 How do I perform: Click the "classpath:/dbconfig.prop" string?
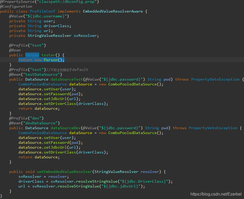click(67, 2)
